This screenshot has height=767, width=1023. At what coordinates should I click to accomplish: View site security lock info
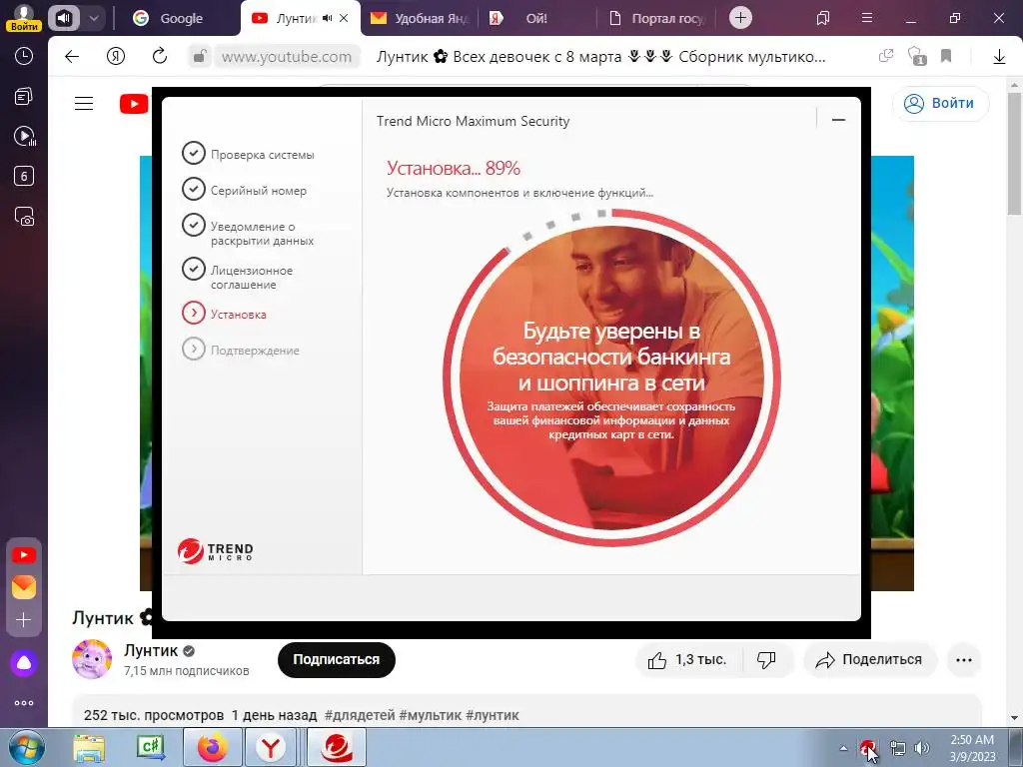[199, 57]
